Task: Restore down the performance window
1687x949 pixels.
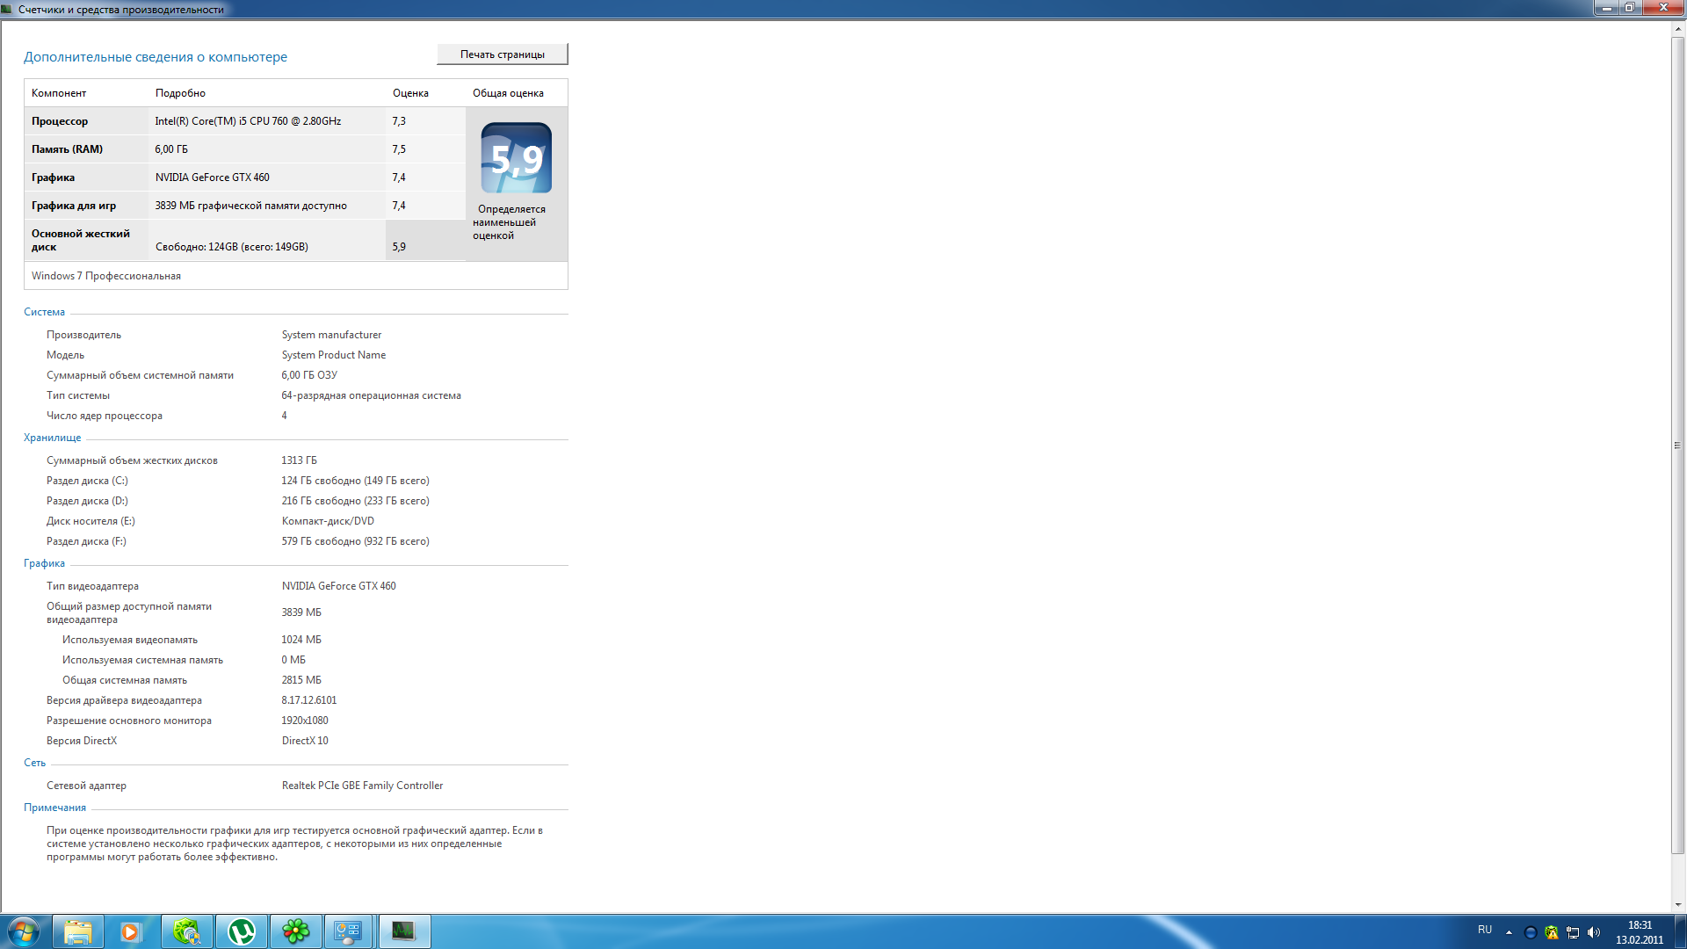Action: pos(1629,8)
